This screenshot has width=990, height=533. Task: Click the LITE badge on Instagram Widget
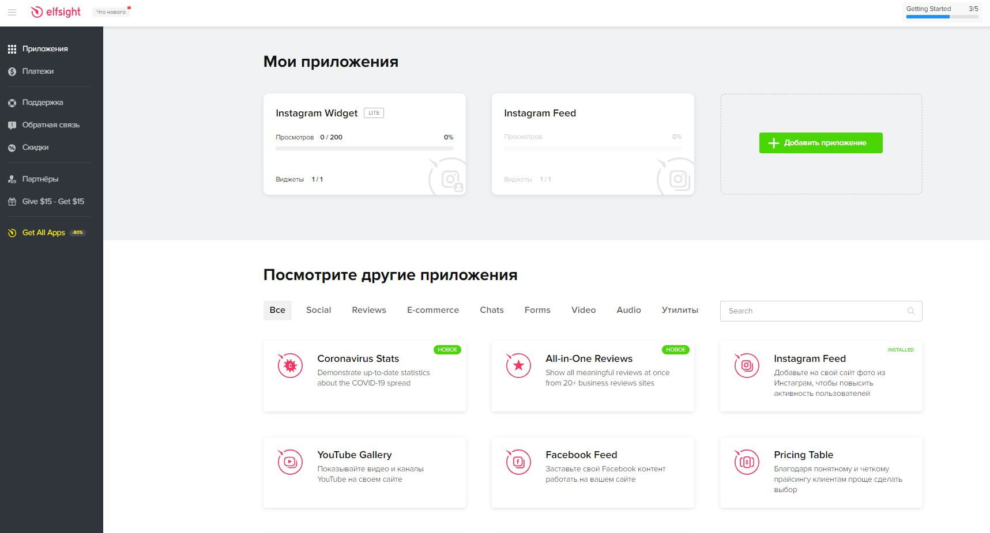point(374,113)
